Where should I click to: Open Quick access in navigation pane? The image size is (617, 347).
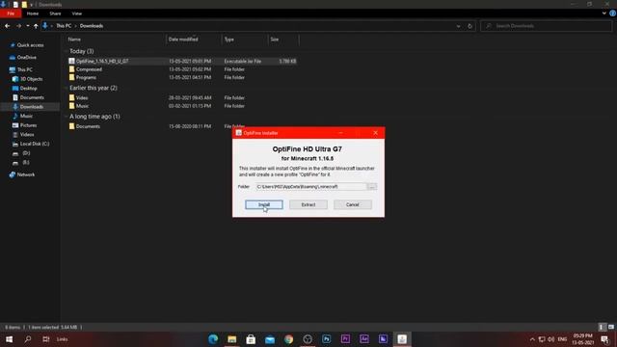pos(30,45)
